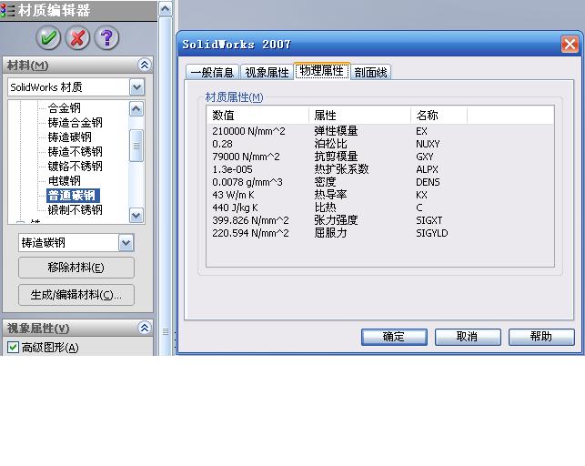Select the 440 J/kg K value
The width and height of the screenshot is (585, 466).
tap(235, 208)
